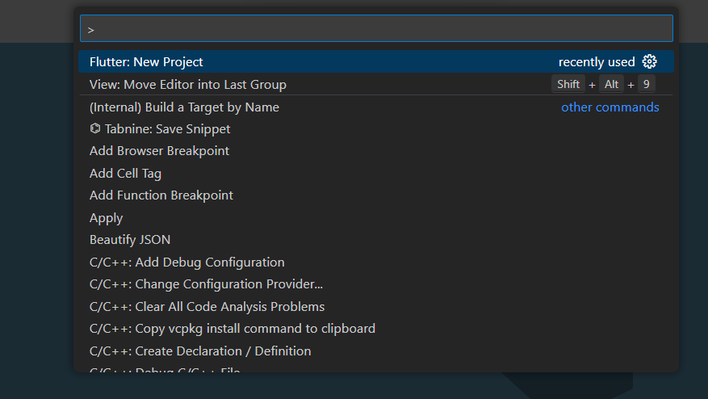
Task: Choose the Add Cell Tag command
Action: [x=125, y=174]
